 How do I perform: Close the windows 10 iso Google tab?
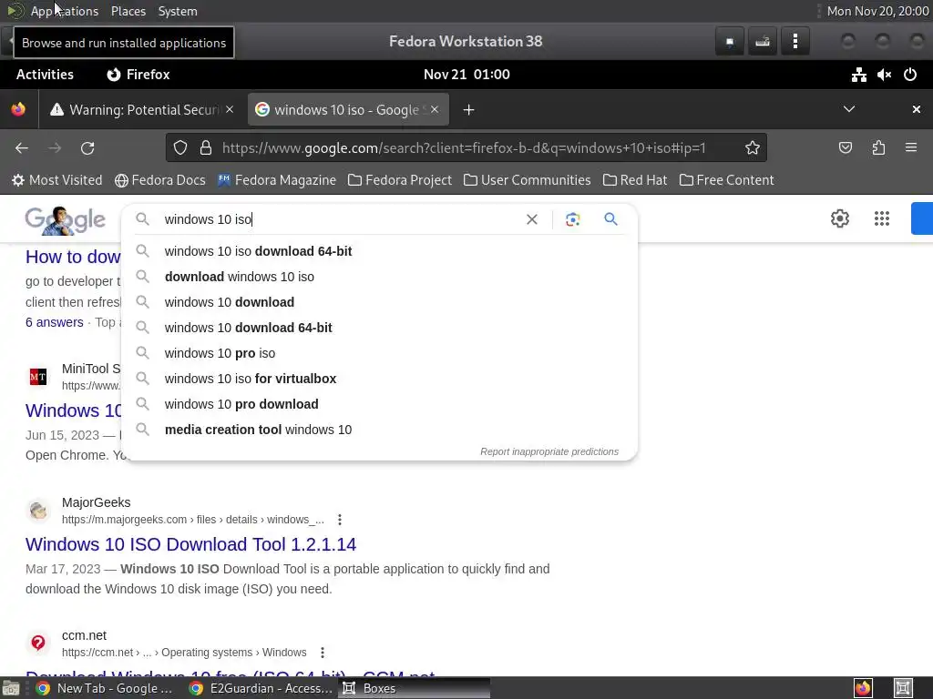click(435, 109)
